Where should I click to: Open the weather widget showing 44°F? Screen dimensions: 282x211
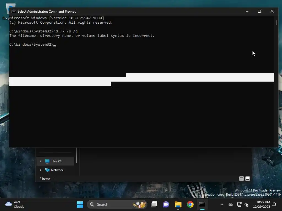(15, 204)
